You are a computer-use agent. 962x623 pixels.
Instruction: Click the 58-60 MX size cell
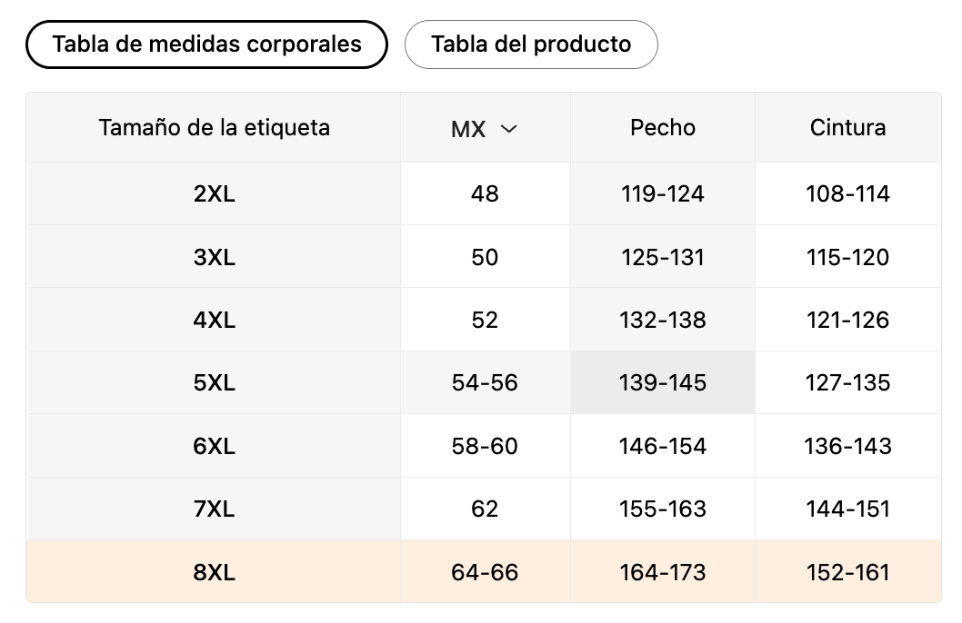485,447
